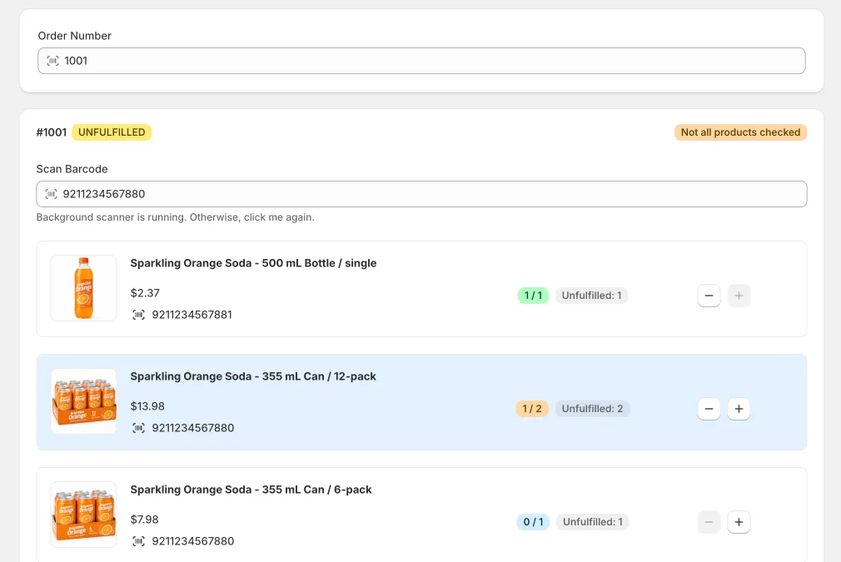Click 'Background scanner is running' help text
Screen dimensions: 841x562
coord(176,217)
